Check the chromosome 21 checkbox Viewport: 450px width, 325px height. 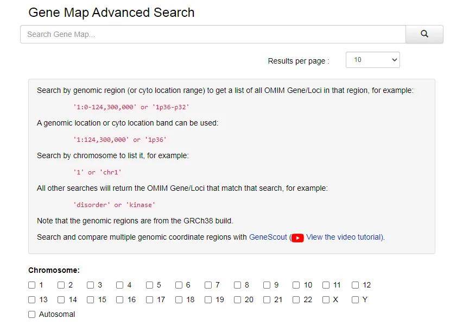coord(267,299)
